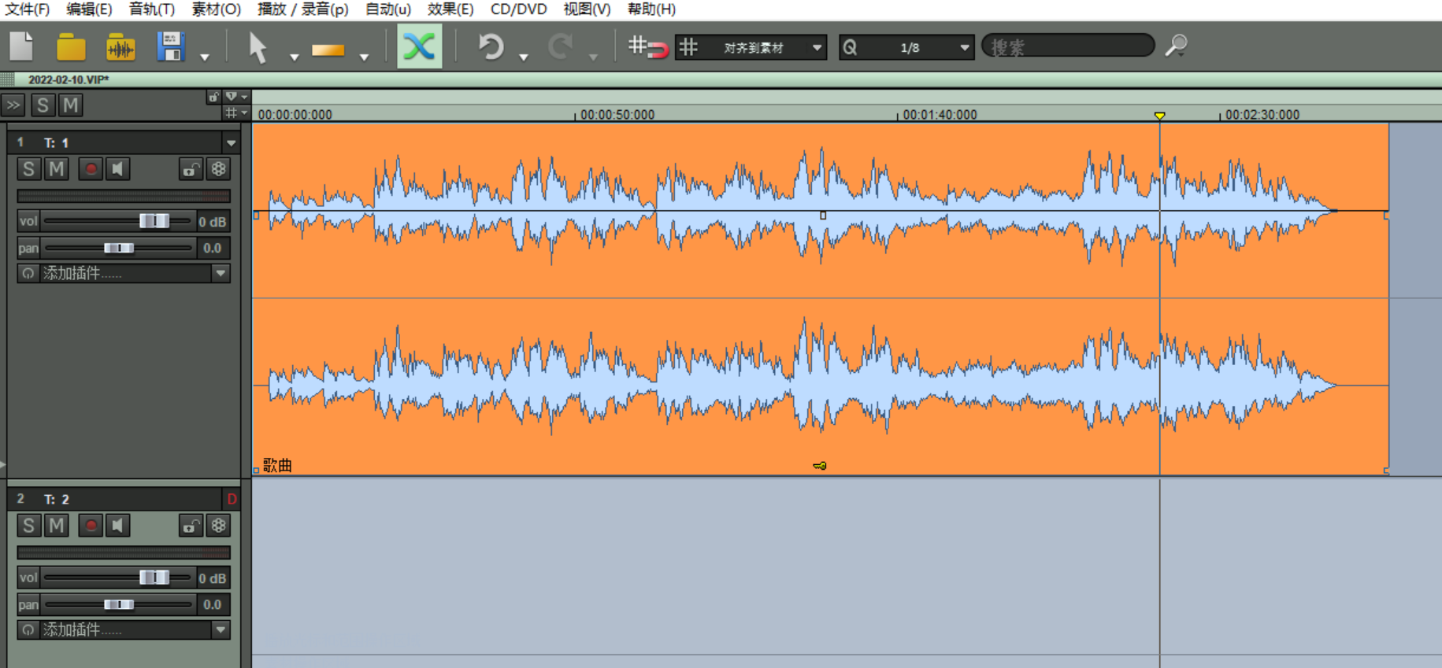
Task: Arm track 1 for recording
Action: click(91, 168)
